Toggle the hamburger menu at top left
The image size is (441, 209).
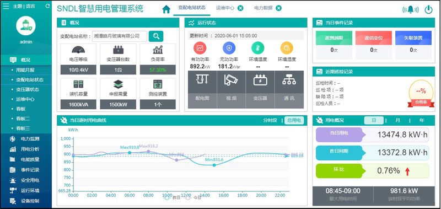tap(6, 6)
